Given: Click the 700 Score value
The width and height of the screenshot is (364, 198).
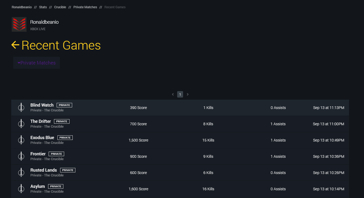Looking at the screenshot, I should coord(138,124).
